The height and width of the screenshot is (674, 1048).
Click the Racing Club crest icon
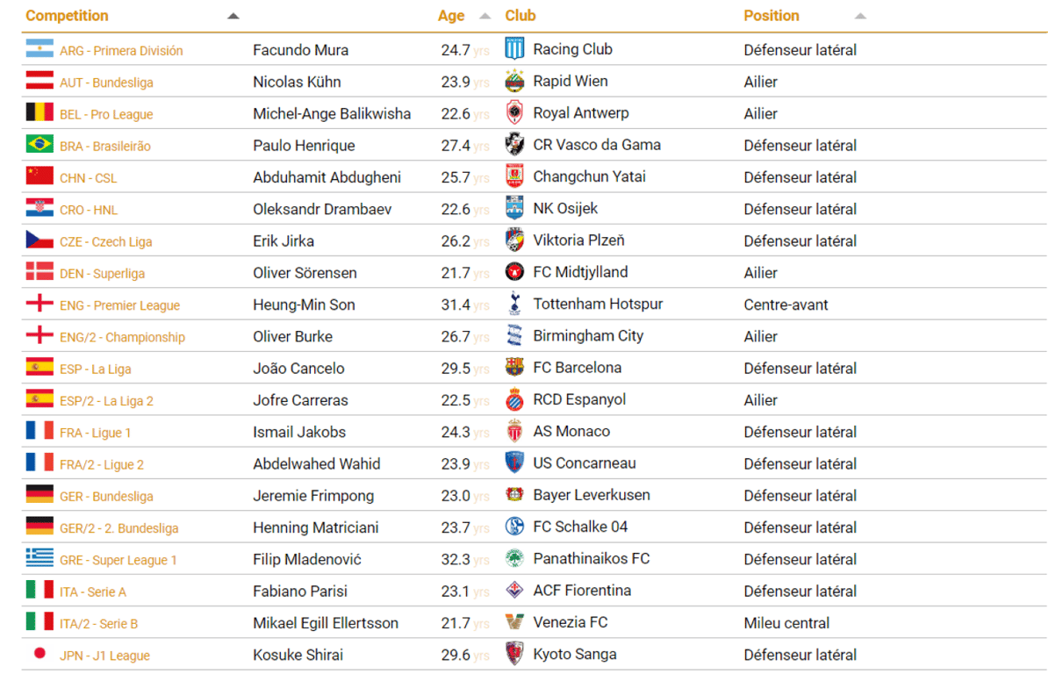[514, 49]
